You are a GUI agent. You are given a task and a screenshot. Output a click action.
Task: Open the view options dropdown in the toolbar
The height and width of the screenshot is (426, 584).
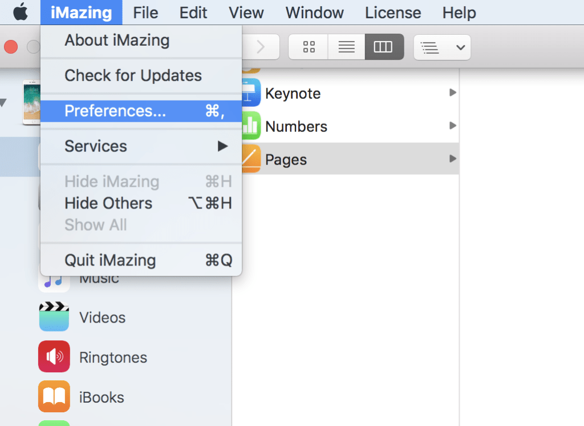pos(441,47)
